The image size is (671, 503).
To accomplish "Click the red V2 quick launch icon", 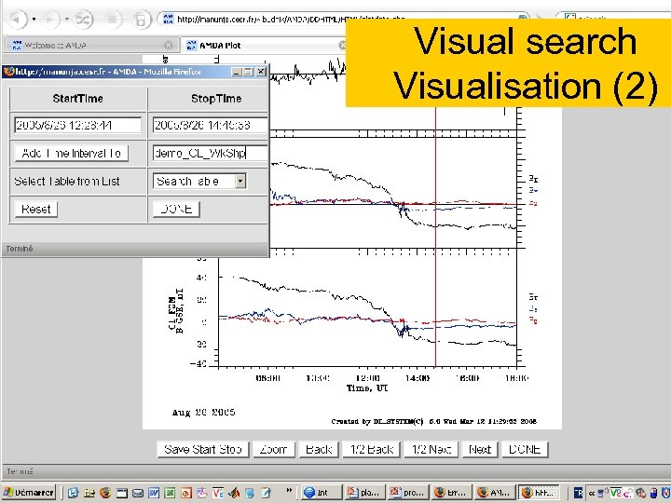I will [x=218, y=493].
